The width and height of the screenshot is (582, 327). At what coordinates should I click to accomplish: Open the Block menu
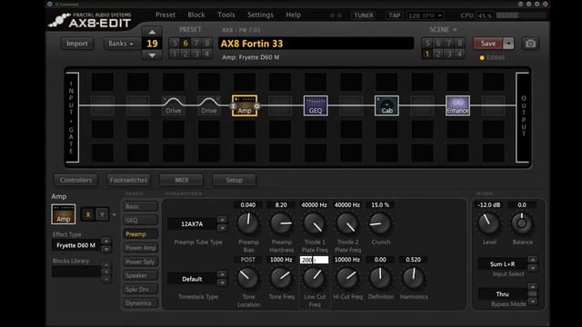click(x=196, y=15)
